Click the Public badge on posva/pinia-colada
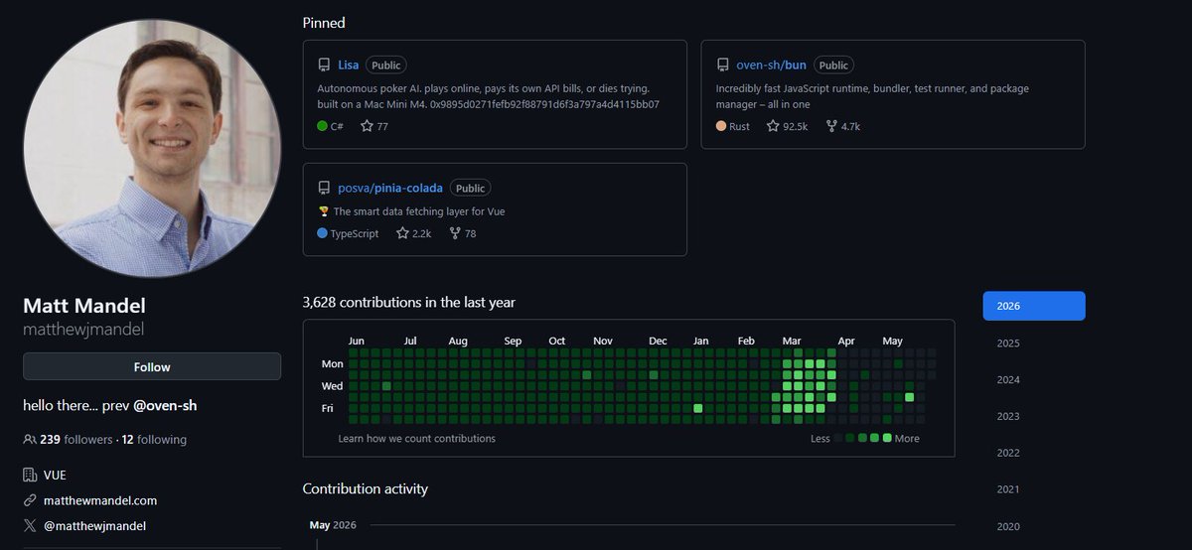 470,188
